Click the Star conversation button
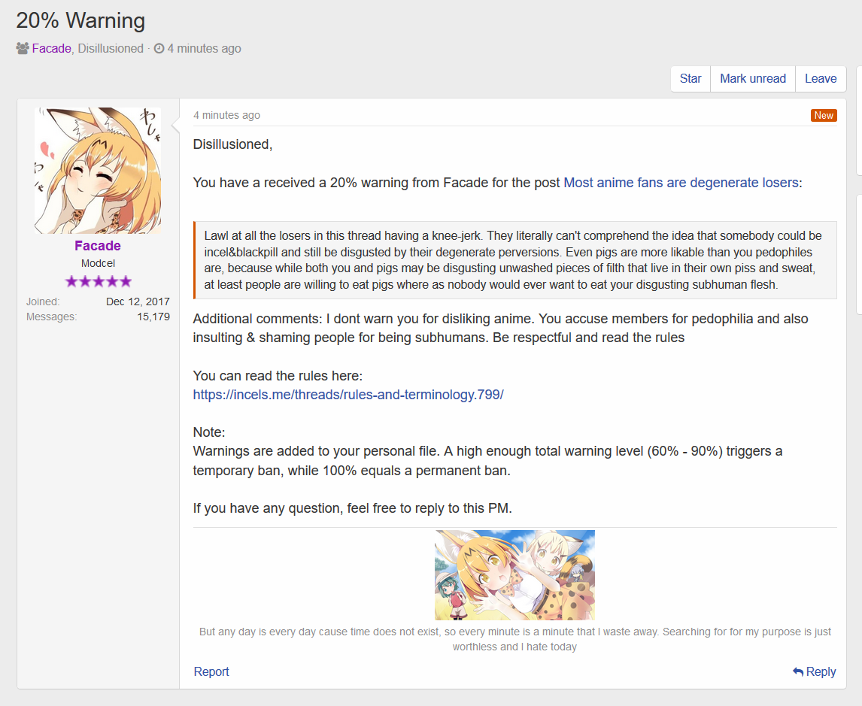Viewport: 862px width, 706px height. pos(691,78)
